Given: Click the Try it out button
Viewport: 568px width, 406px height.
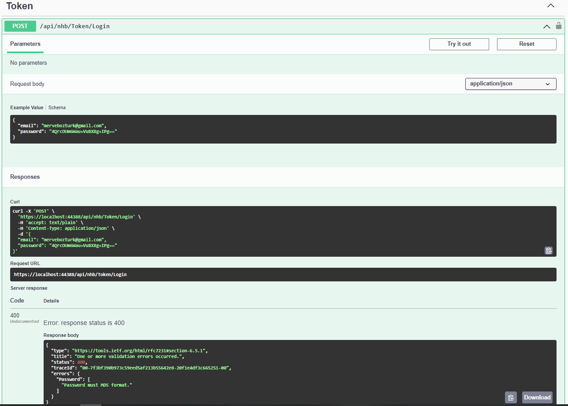Looking at the screenshot, I should coord(459,44).
